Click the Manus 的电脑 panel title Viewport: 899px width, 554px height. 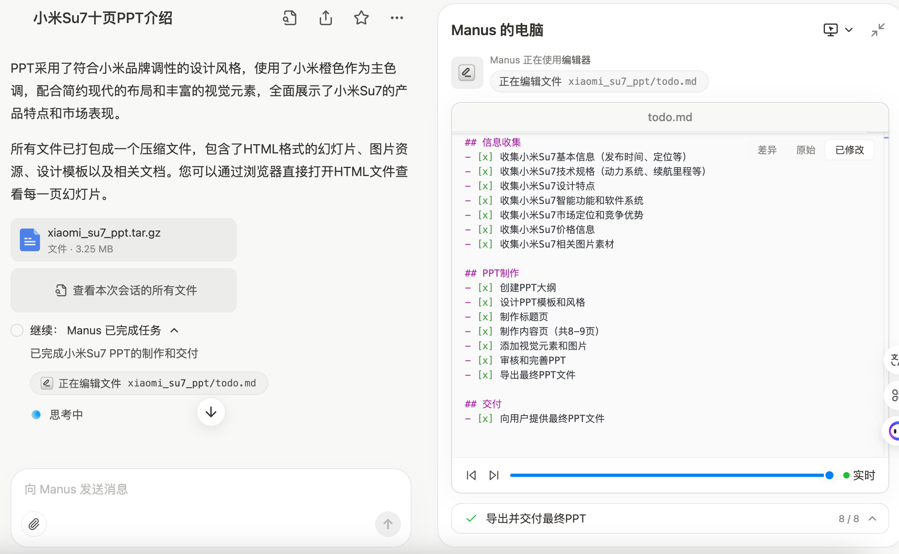pyautogui.click(x=497, y=30)
